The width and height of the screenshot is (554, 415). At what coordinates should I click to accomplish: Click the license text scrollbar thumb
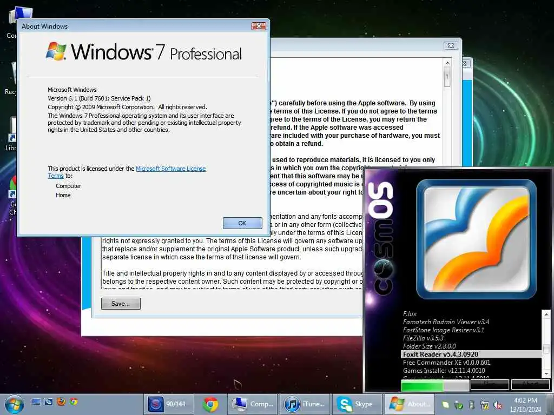click(447, 77)
